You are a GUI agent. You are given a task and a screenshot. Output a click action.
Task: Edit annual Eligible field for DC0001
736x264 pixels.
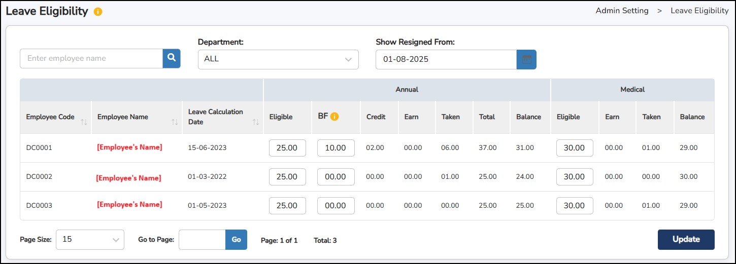(287, 148)
